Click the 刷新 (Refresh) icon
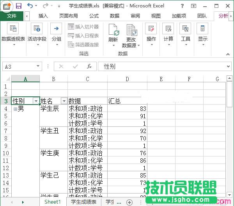The image size is (234, 206). tap(113, 30)
